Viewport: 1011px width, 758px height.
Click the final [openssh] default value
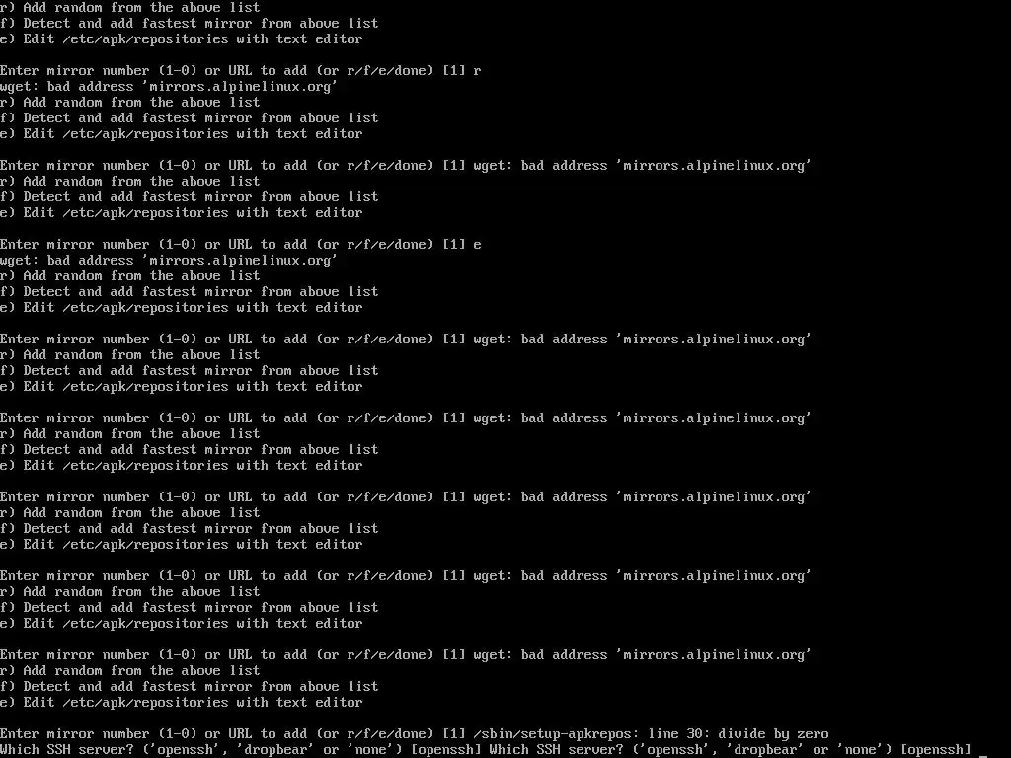pyautogui.click(x=935, y=750)
